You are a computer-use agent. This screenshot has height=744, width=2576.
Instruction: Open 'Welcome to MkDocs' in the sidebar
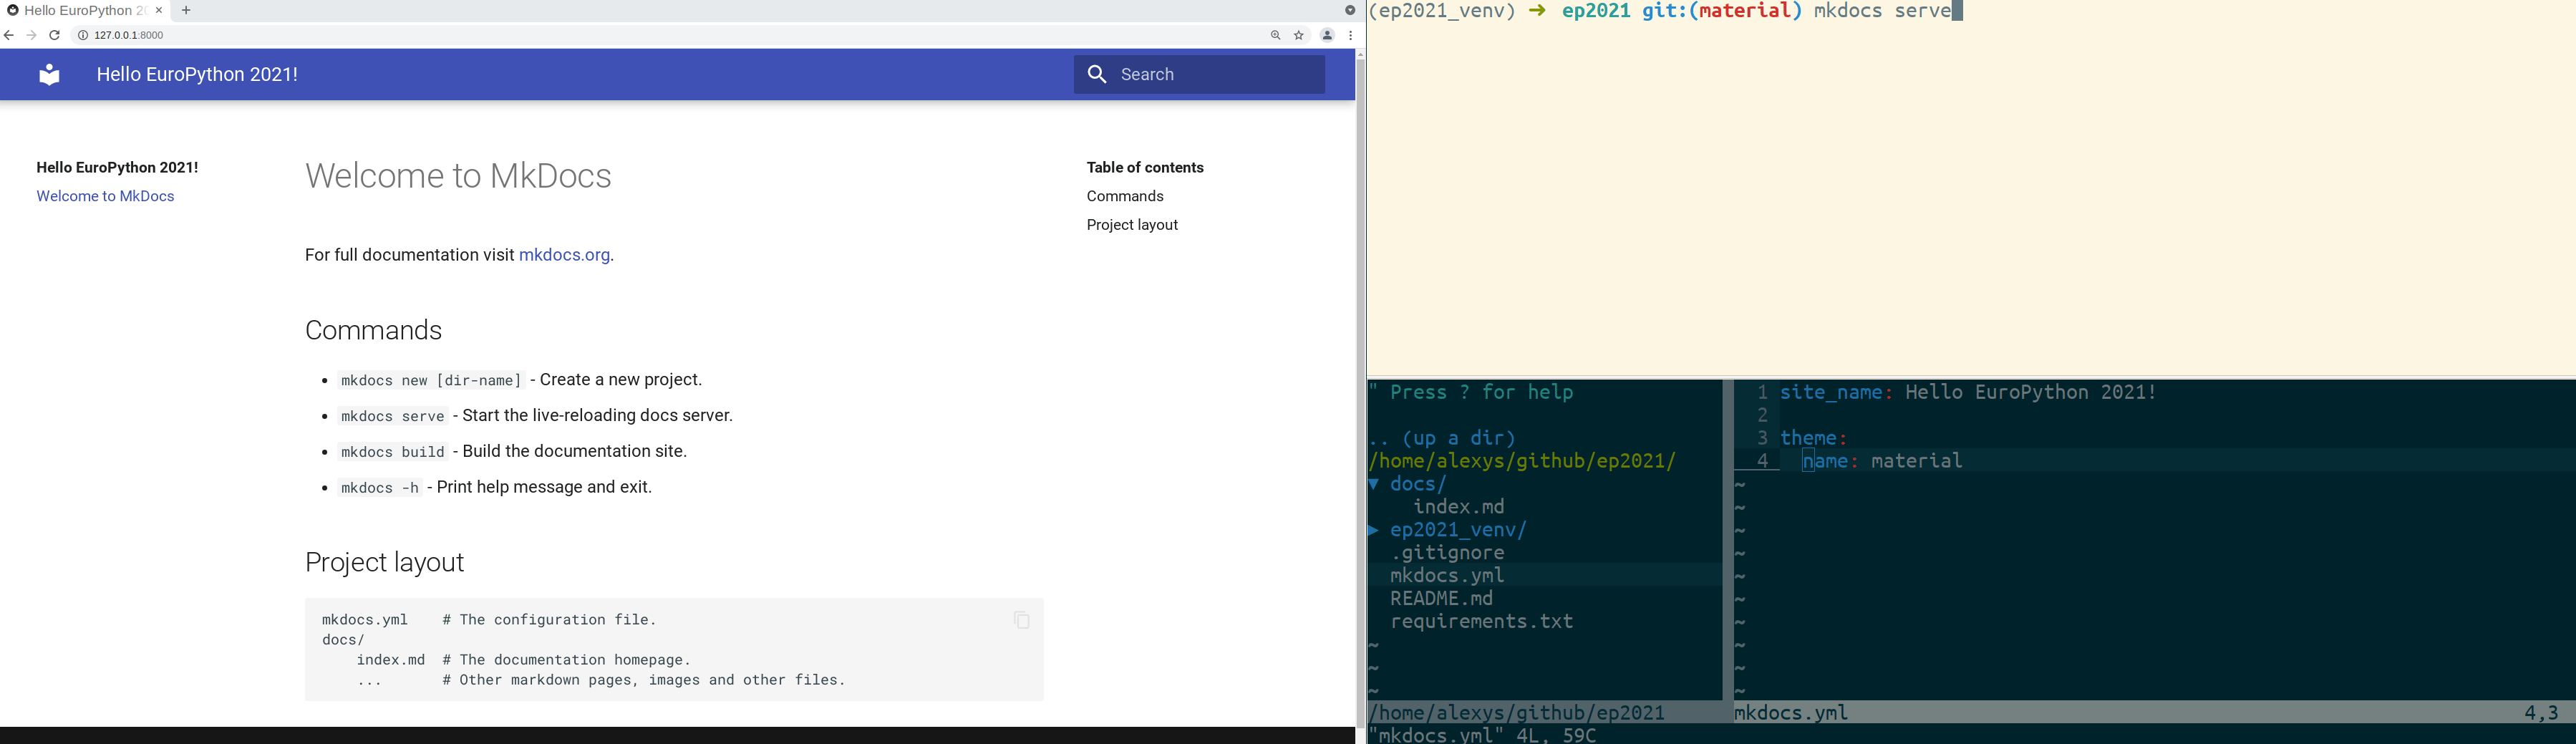tap(104, 196)
